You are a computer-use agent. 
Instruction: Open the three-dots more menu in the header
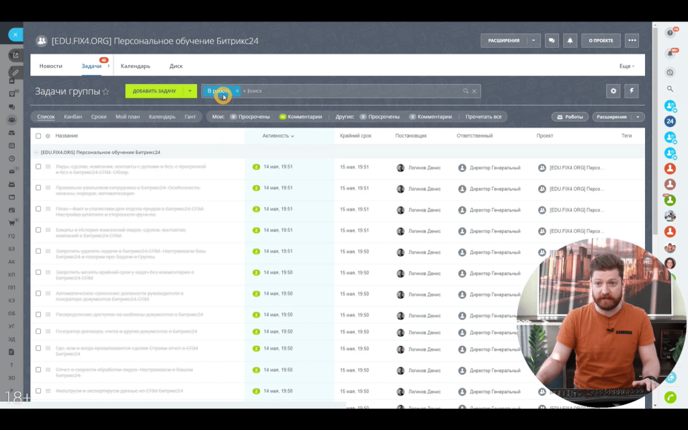coord(632,40)
